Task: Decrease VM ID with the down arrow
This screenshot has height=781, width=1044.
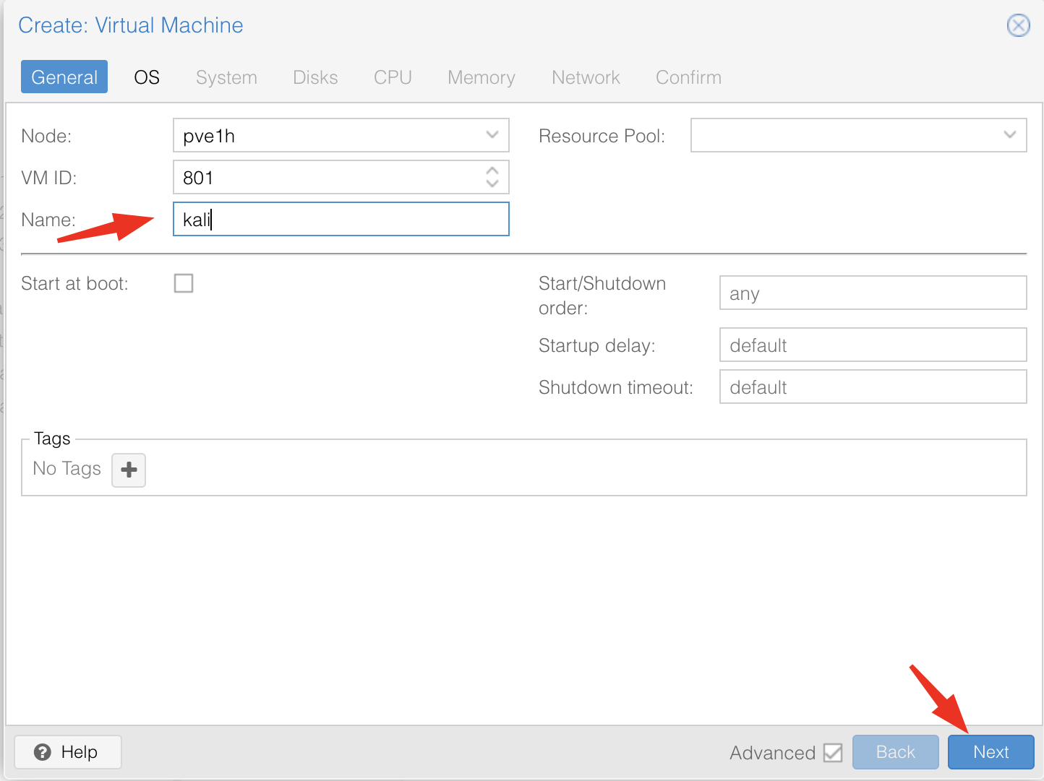Action: (x=492, y=184)
